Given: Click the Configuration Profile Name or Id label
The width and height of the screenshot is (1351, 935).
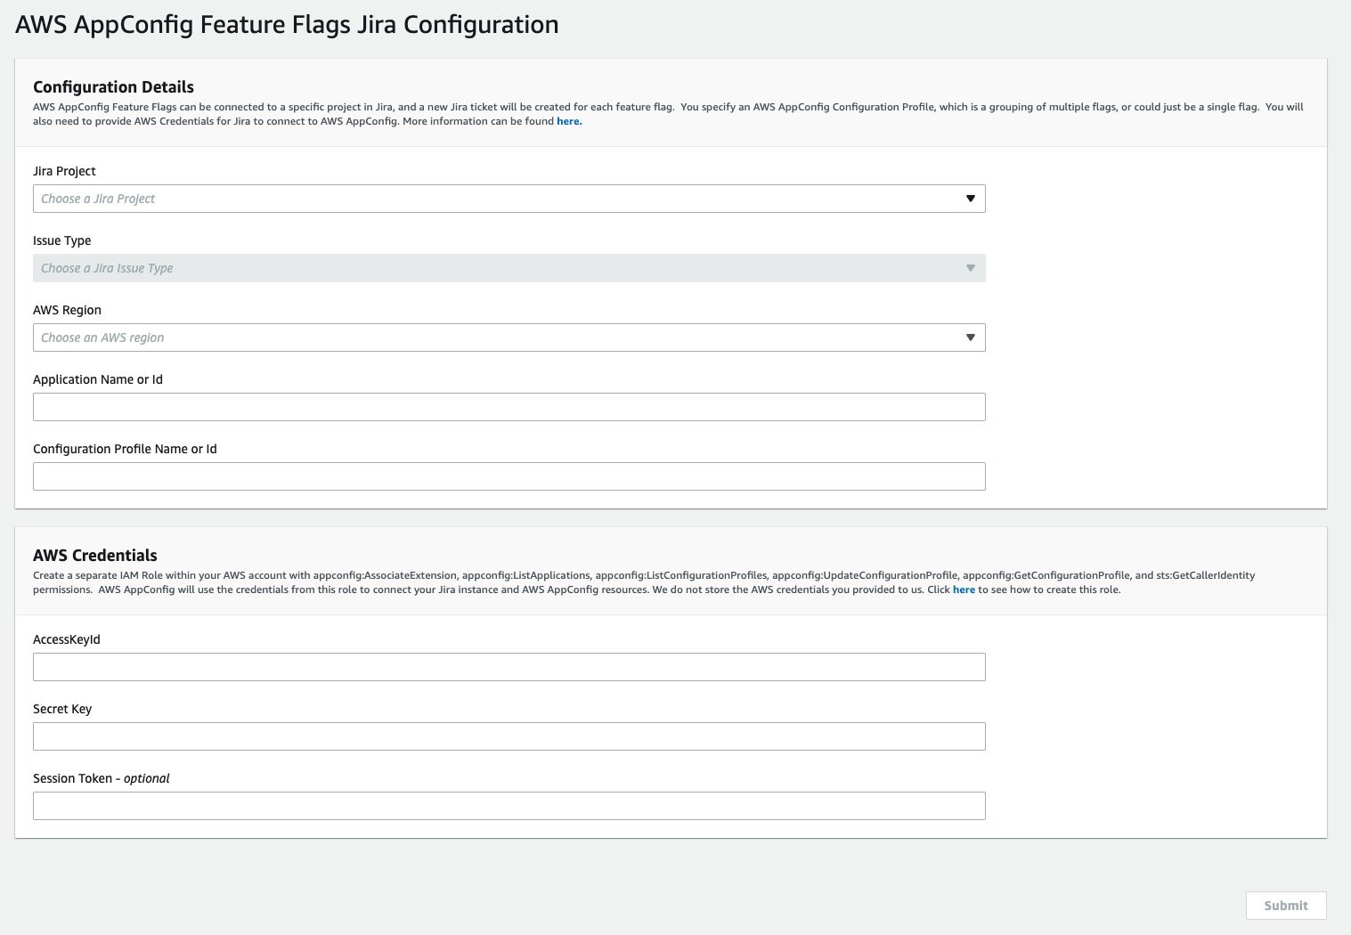Looking at the screenshot, I should coord(125,449).
